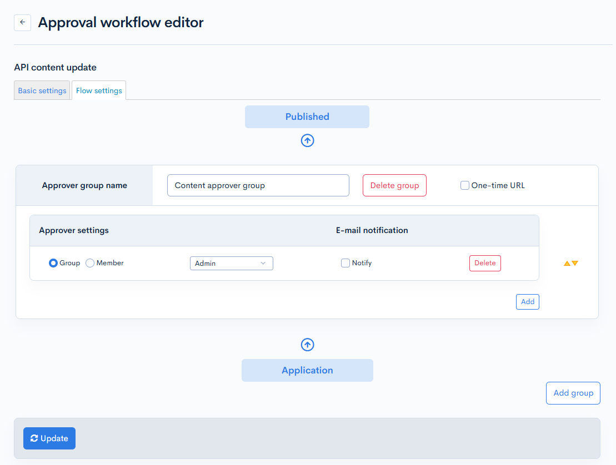Viewport: 616px width, 465px height.
Task: Click the Delete group button
Action: click(x=394, y=186)
